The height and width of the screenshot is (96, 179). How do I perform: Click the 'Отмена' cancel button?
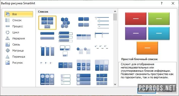pyautogui.click(x=167, y=91)
